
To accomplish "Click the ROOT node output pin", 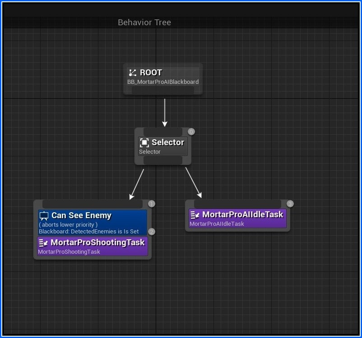I will (x=163, y=91).
